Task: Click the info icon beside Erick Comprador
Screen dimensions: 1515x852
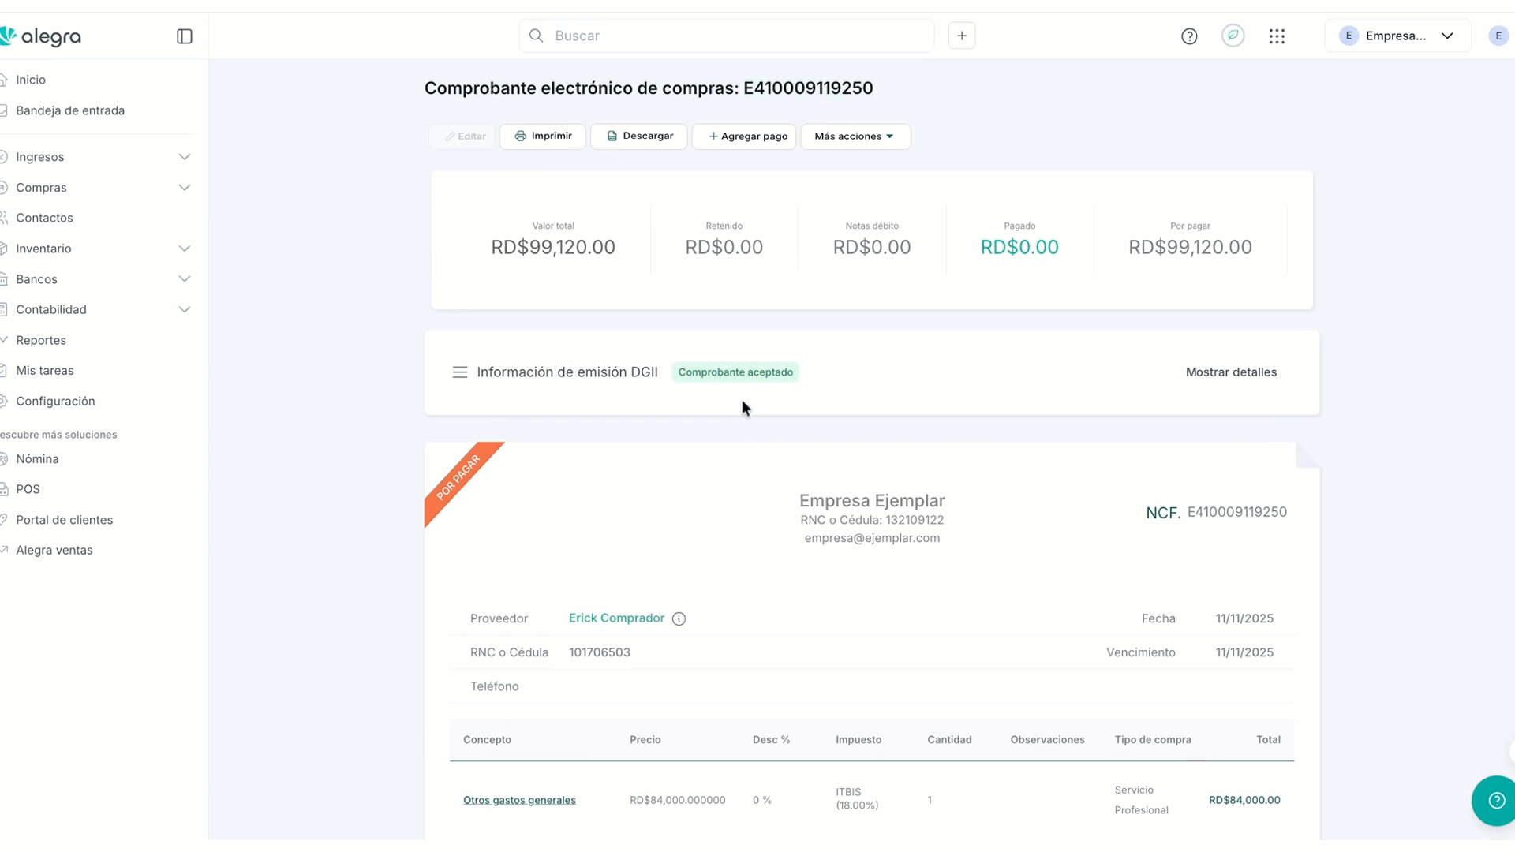Action: point(679,619)
